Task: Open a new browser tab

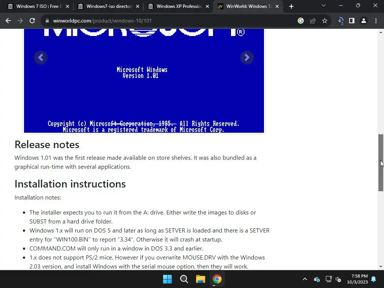Action: pos(291,7)
